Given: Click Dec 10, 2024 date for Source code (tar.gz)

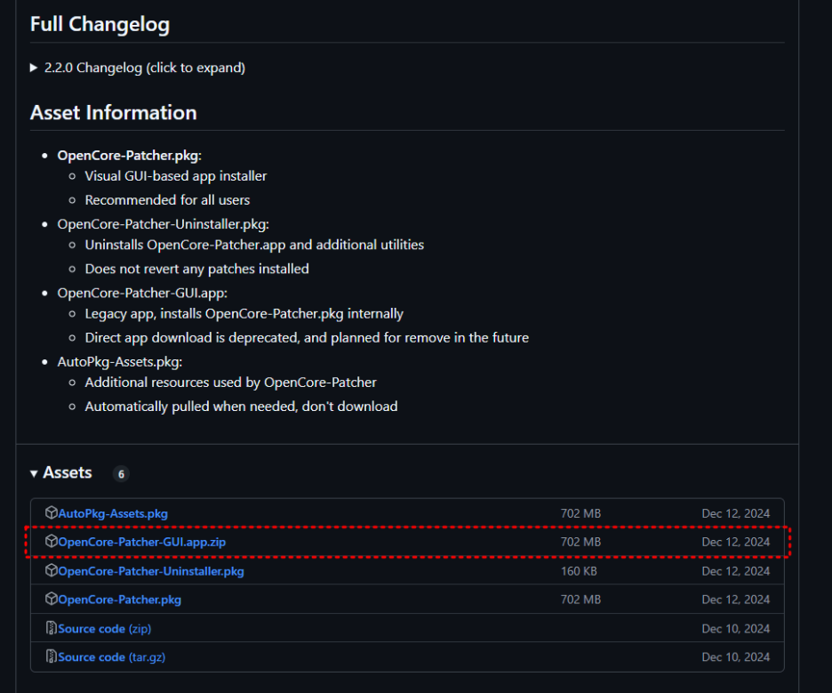Looking at the screenshot, I should (x=735, y=657).
